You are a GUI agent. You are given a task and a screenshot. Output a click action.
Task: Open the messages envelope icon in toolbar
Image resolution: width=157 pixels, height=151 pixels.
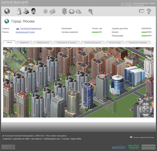click(142, 11)
